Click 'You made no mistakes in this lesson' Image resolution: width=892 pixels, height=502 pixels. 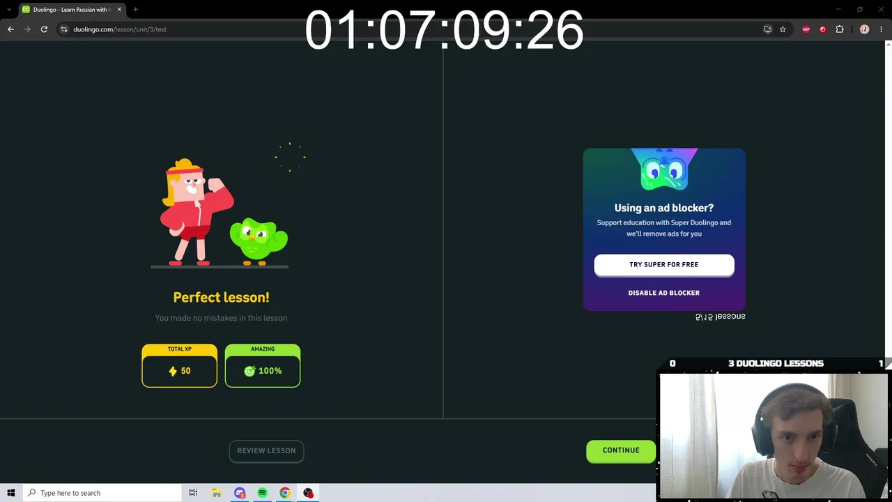click(x=221, y=318)
